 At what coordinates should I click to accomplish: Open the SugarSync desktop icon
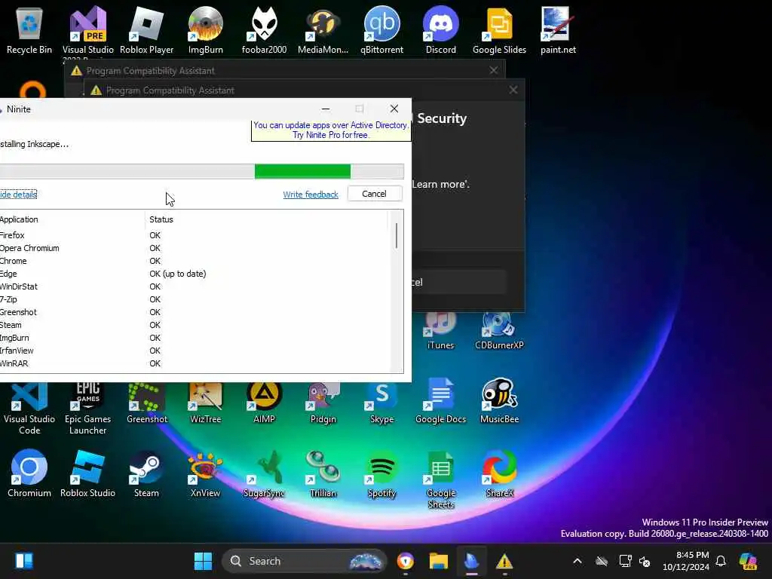click(264, 473)
